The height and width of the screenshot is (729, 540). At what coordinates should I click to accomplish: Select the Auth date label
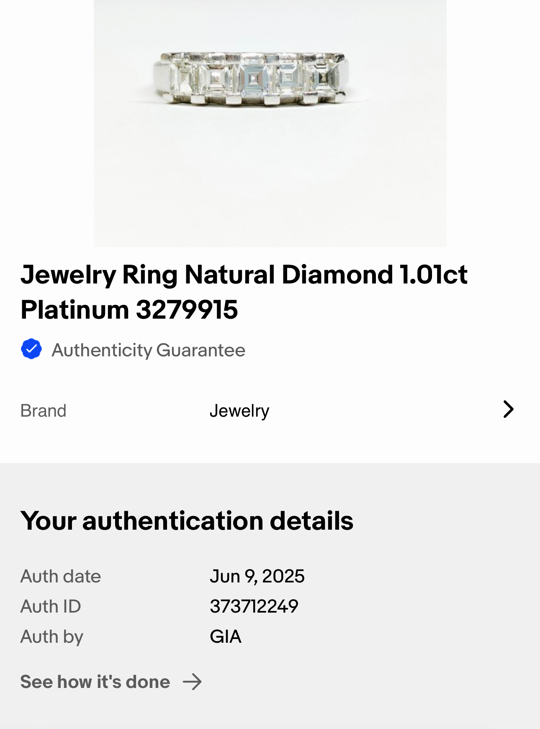point(61,577)
